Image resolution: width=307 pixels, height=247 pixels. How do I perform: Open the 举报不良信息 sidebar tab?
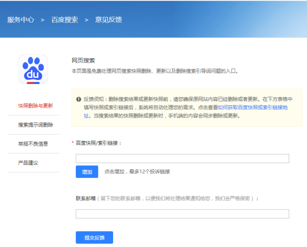(33, 144)
